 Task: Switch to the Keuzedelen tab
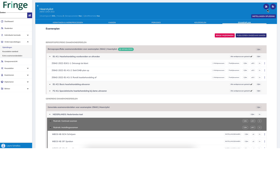point(200,22)
